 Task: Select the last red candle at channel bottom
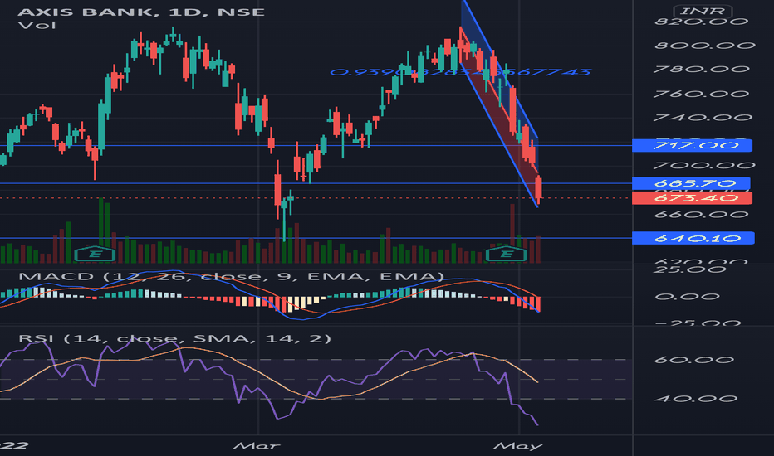(538, 190)
